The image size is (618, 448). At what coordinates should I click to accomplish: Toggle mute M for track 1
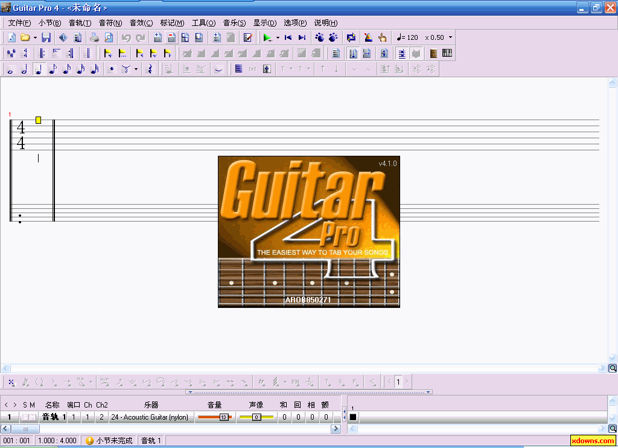pos(33,417)
